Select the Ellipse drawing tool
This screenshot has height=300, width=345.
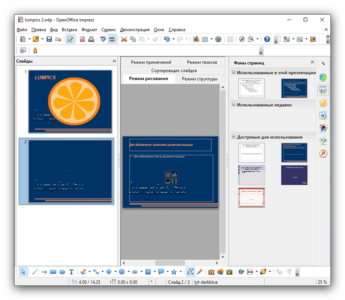pyautogui.click(x=62, y=272)
